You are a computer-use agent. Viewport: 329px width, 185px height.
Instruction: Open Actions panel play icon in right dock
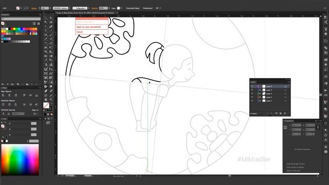pyautogui.click(x=325, y=90)
